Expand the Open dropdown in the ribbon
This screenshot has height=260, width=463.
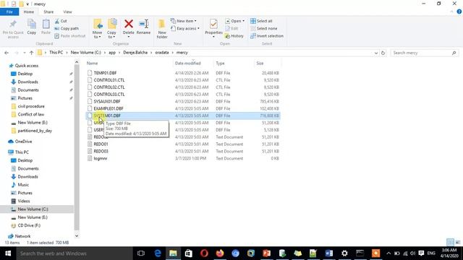[x=235, y=21]
